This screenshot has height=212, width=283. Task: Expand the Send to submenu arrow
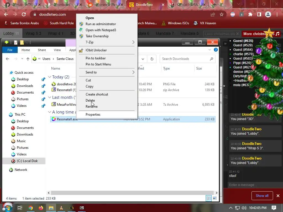pos(133,72)
